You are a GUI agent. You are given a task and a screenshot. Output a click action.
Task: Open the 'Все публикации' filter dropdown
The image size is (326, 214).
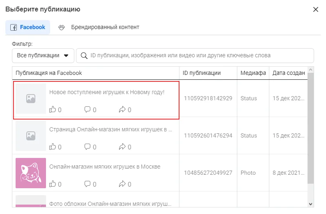[x=43, y=56]
